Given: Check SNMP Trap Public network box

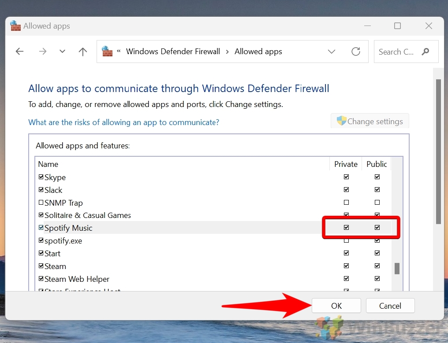Looking at the screenshot, I should point(377,202).
